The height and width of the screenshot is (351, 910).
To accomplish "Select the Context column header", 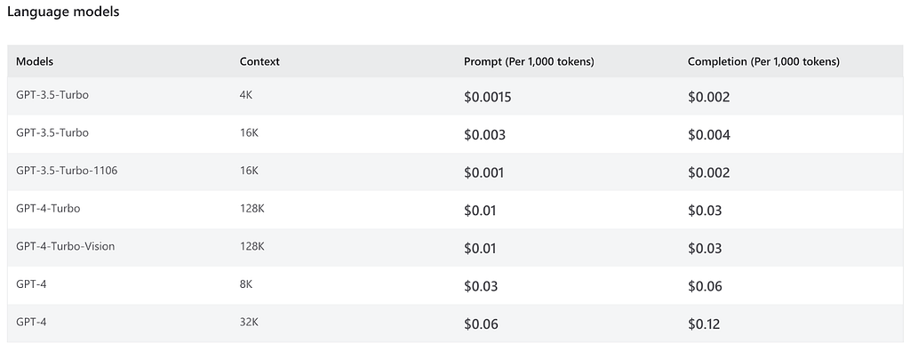I will pos(259,61).
